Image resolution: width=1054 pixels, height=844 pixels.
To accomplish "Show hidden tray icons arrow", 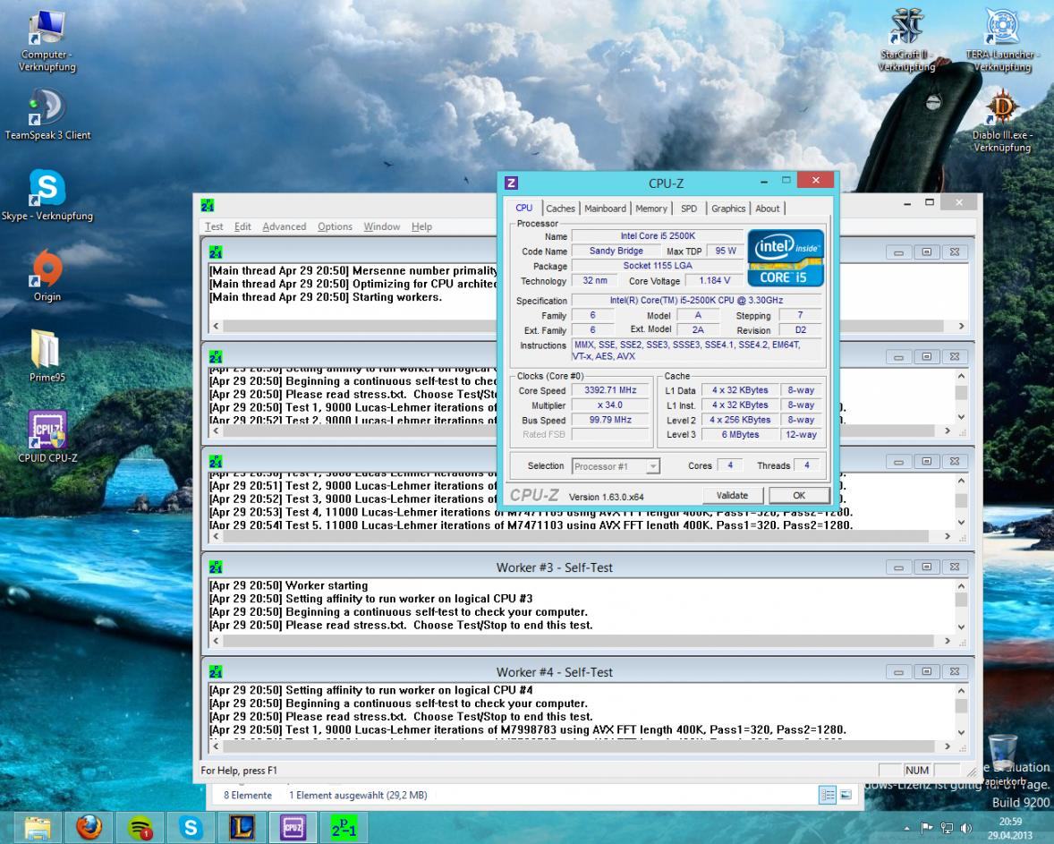I will 906,828.
